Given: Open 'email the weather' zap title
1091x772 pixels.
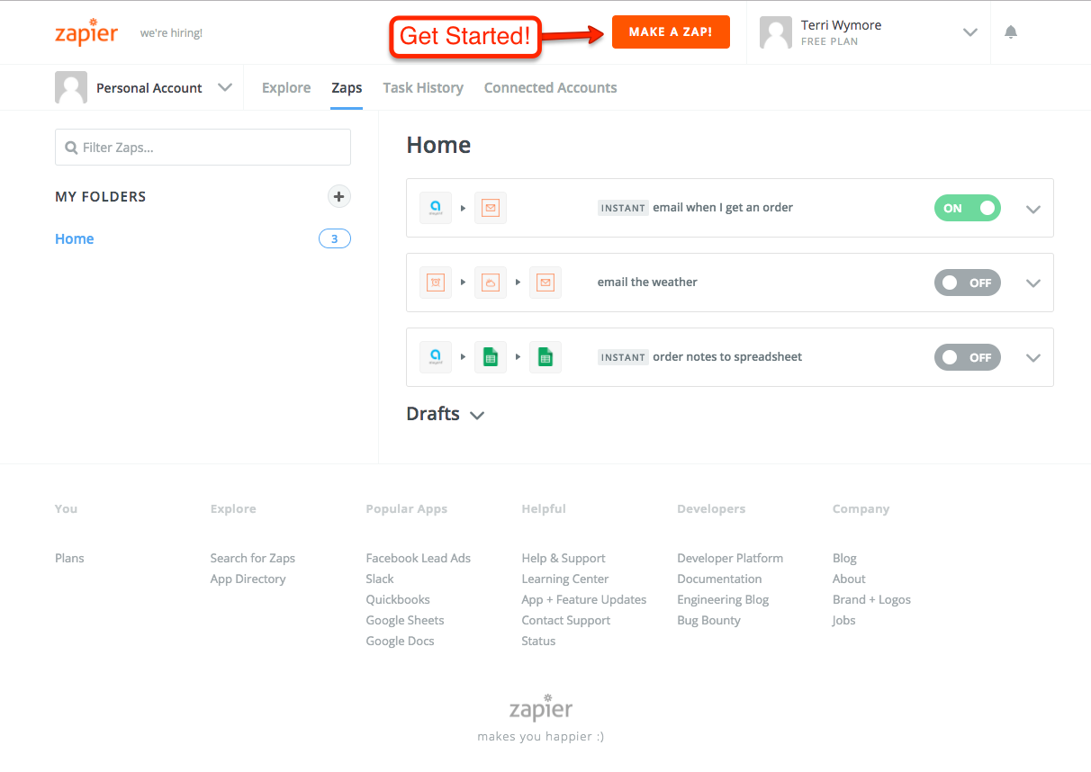Looking at the screenshot, I should (647, 283).
